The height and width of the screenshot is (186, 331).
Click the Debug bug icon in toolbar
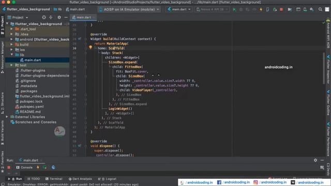tap(241, 9)
